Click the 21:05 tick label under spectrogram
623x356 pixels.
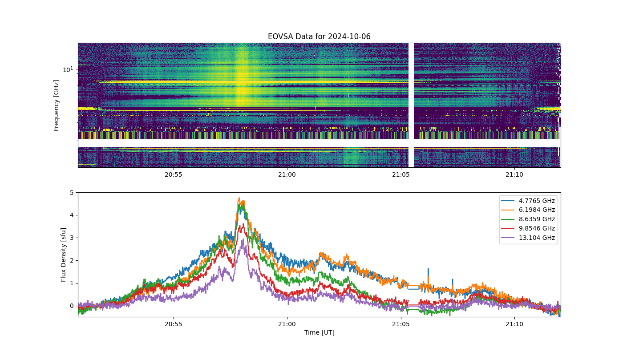tap(400, 174)
